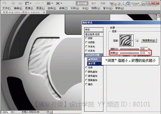Click the 缩放 scale value field
The image size is (161, 114).
144,49
